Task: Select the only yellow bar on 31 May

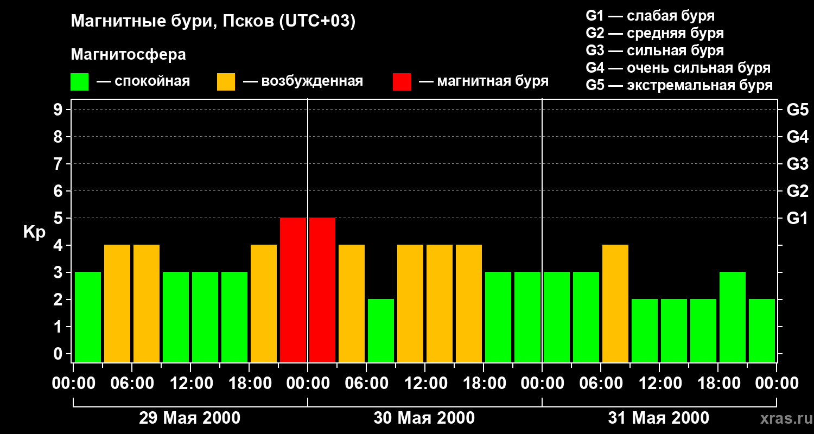Action: (615, 303)
